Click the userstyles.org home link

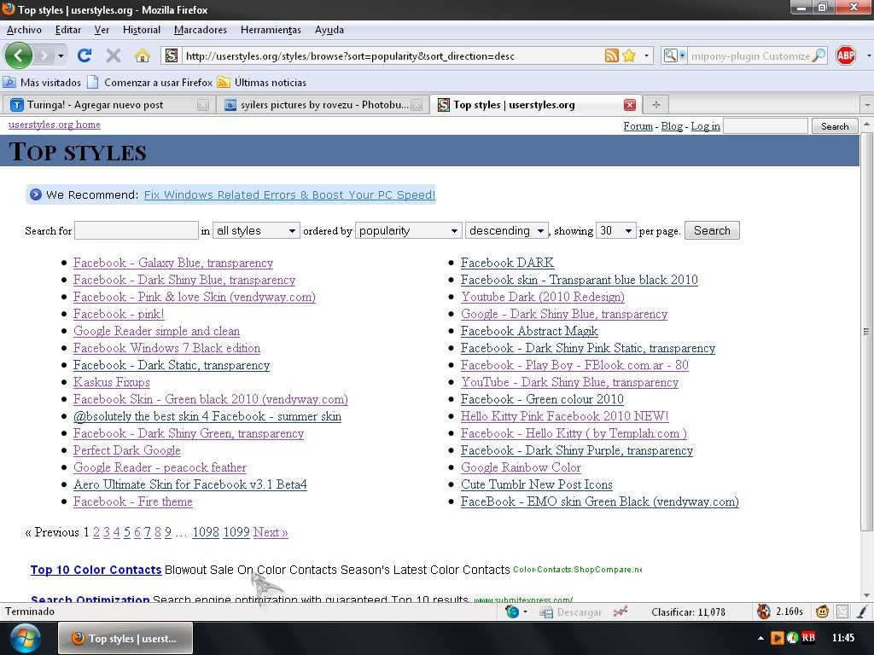tap(54, 125)
